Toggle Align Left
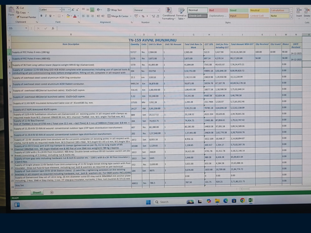 pyautogui.click(x=83, y=16)
